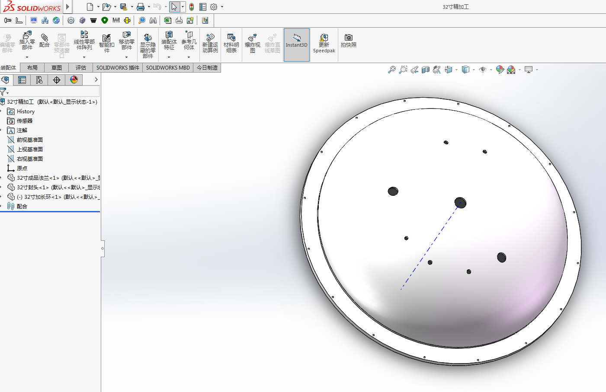
Task: Click the Section View icon
Action: [426, 70]
